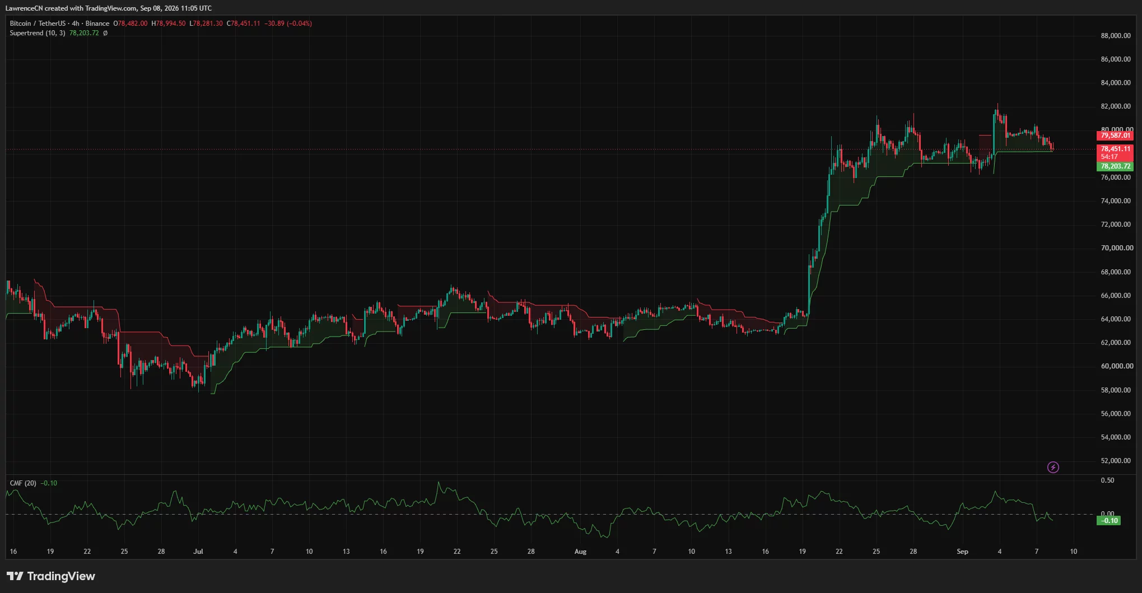This screenshot has width=1142, height=593.
Task: Click the Sep label on time axis
Action: (962, 552)
